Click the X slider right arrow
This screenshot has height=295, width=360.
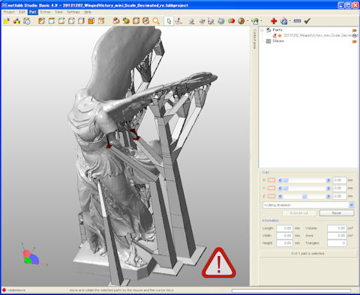(328, 180)
